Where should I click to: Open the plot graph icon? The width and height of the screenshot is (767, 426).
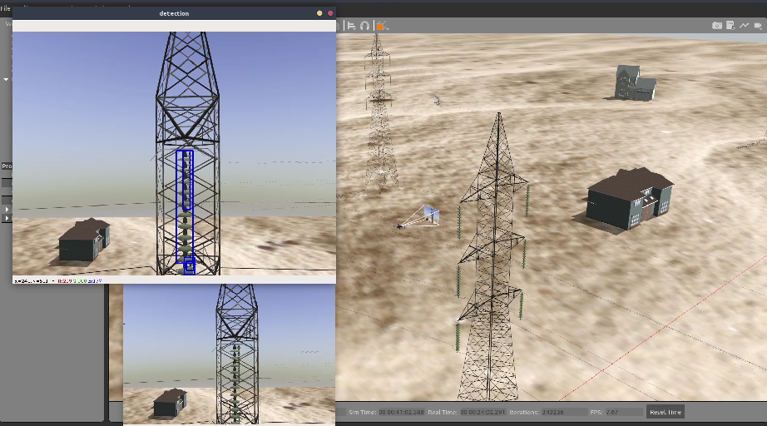744,26
